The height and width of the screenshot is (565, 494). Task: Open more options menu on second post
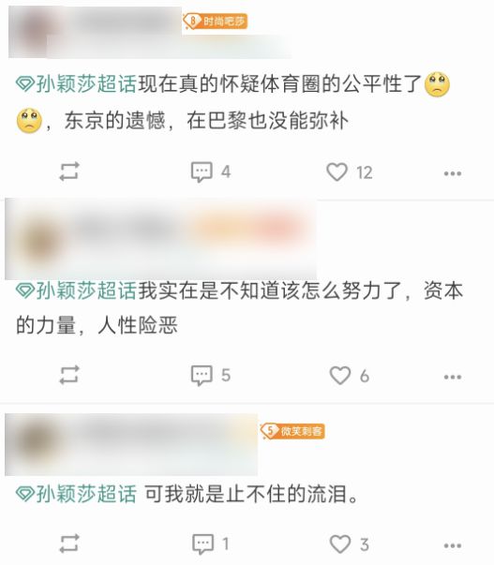[x=453, y=378]
